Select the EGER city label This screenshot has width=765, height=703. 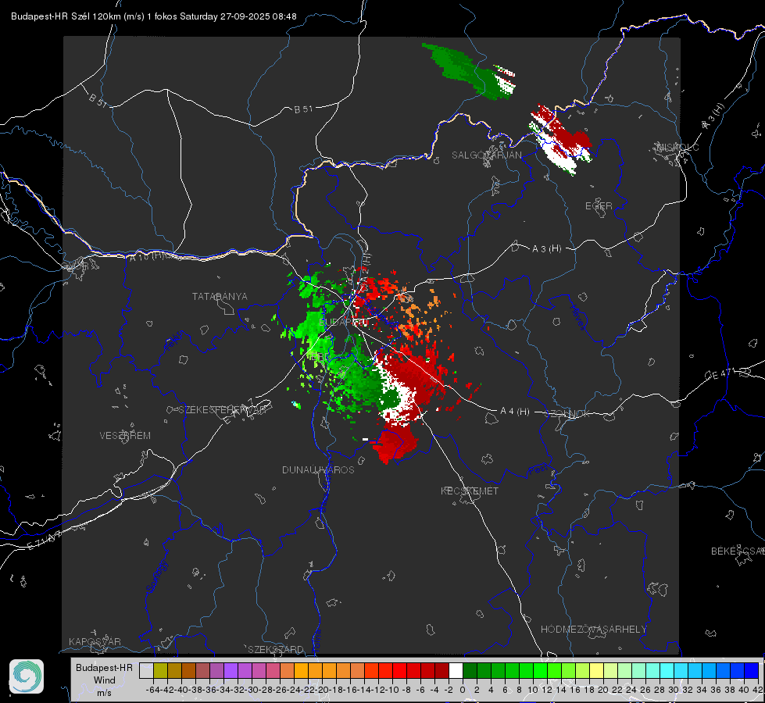pos(599,206)
